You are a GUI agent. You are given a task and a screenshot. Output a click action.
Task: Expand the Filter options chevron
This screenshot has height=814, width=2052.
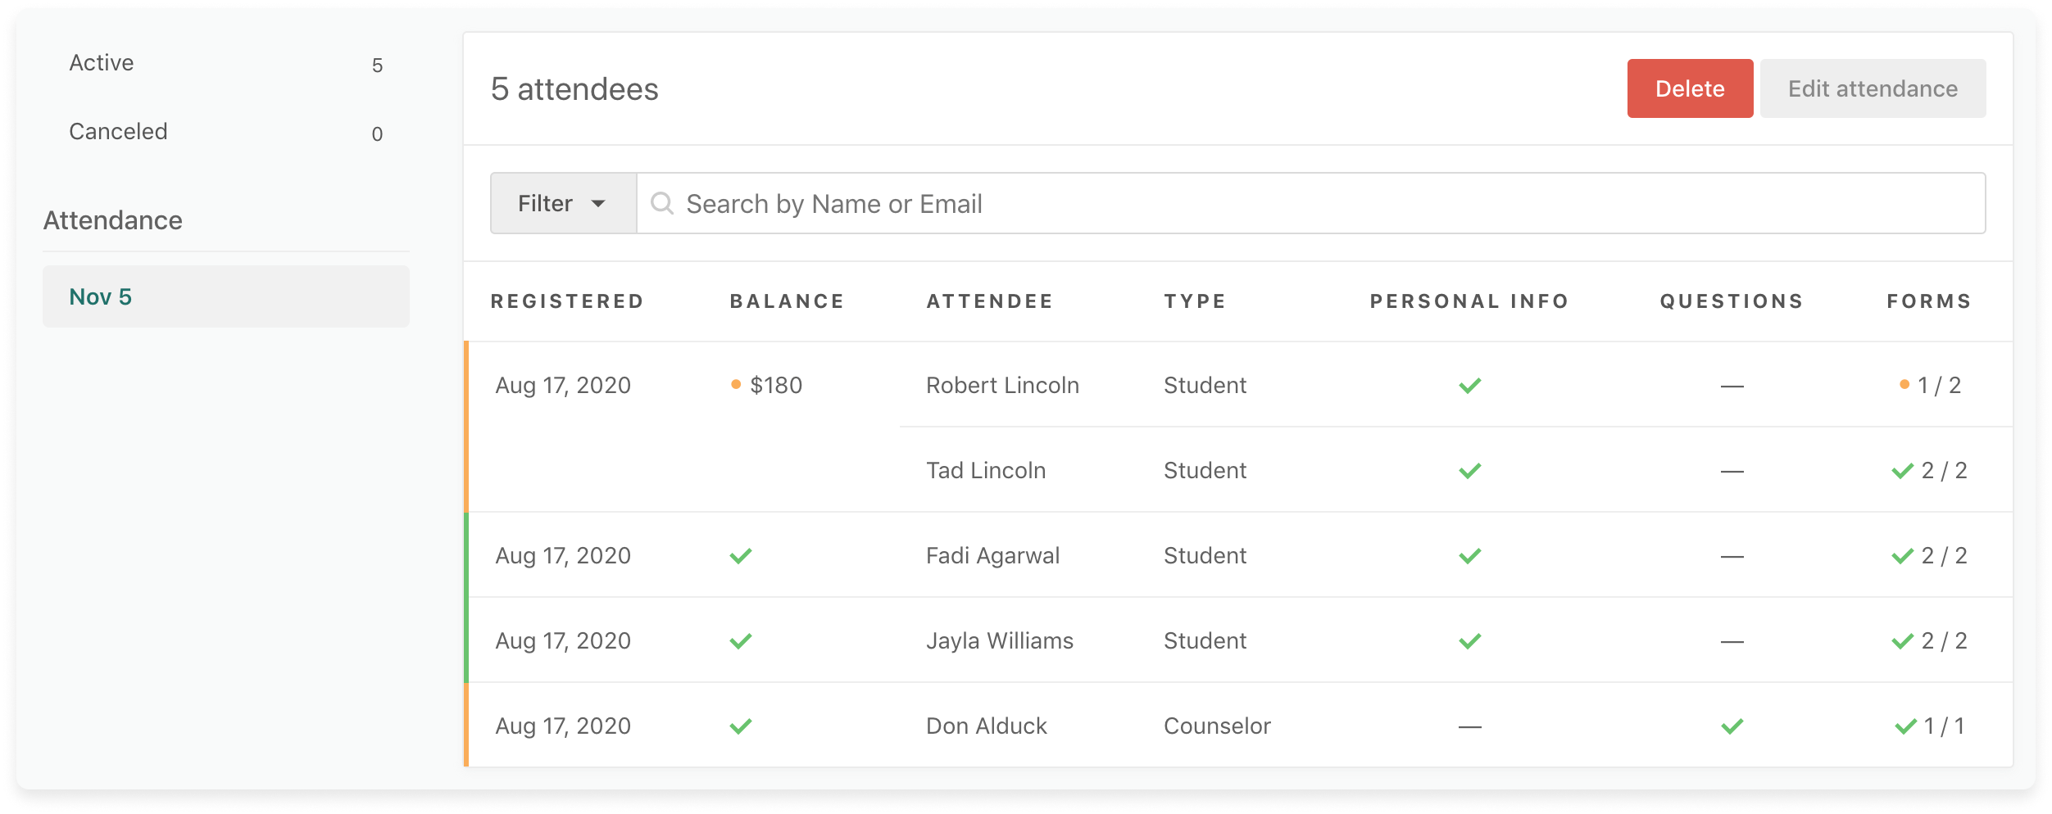[599, 205]
